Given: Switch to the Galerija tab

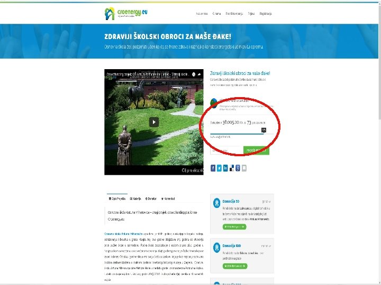Looking at the screenshot, I should [x=135, y=199].
